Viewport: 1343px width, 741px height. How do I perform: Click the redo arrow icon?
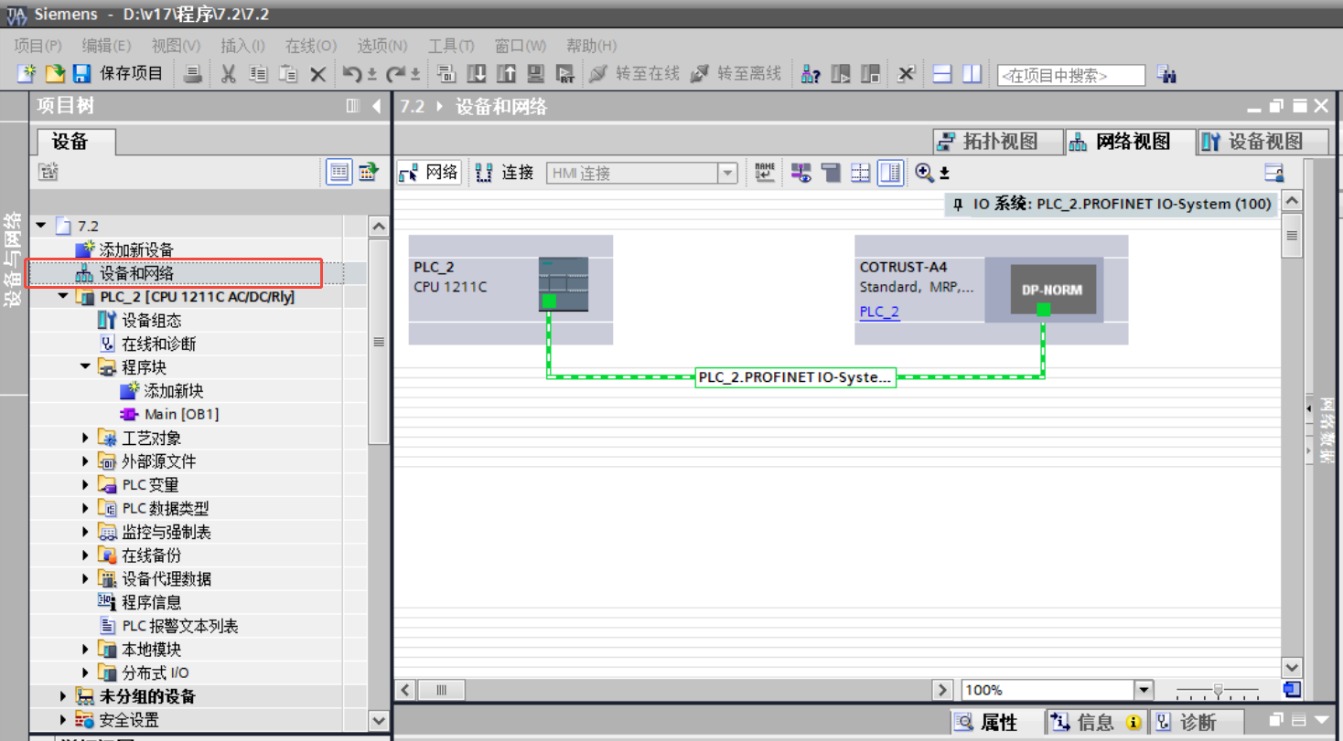pyautogui.click(x=395, y=75)
